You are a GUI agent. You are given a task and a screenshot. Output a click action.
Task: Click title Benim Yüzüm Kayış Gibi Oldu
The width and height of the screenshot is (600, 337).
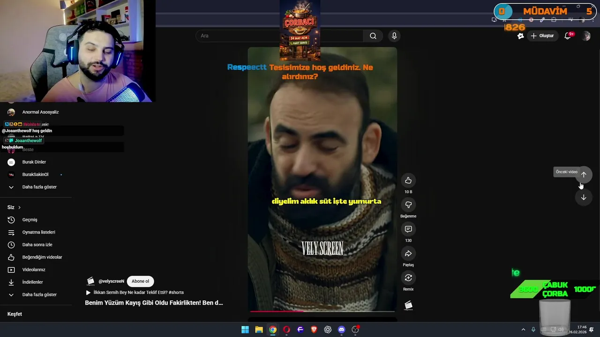(x=154, y=303)
